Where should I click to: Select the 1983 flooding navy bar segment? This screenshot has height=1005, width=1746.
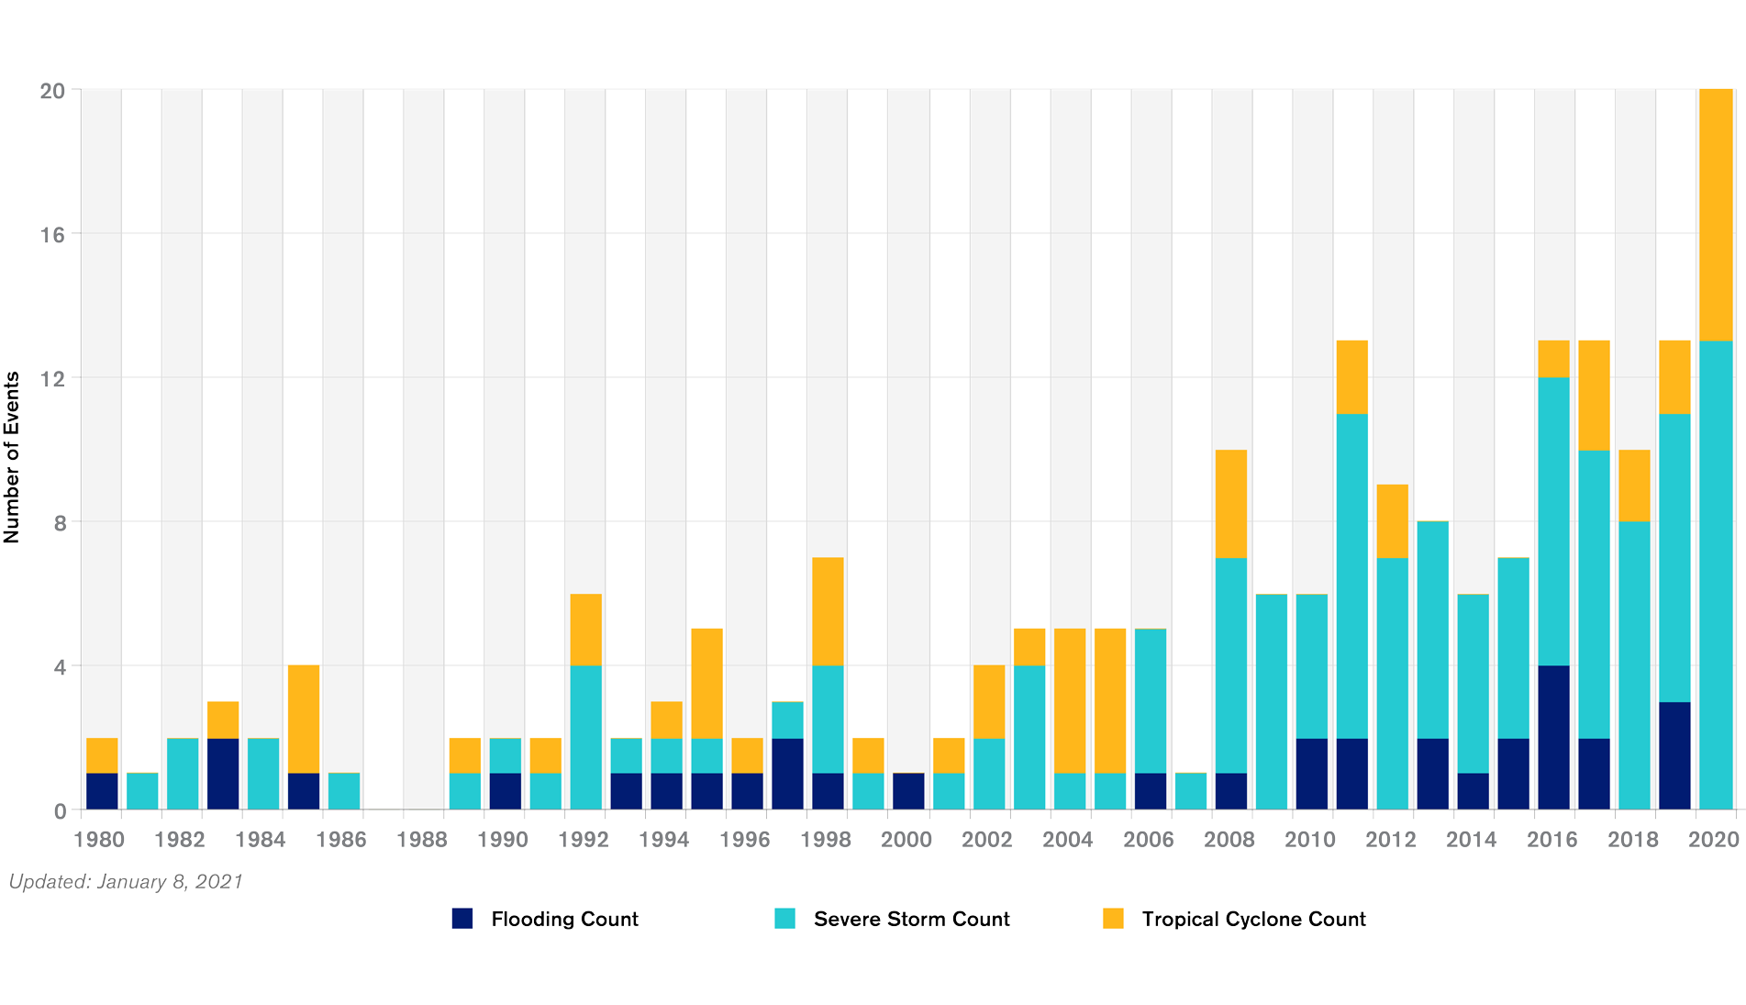click(x=223, y=774)
